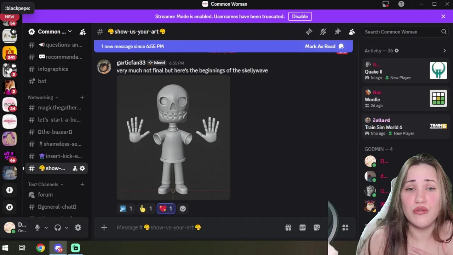The width and height of the screenshot is (453, 255).
Task: Open the sticker picker icon
Action: 317,227
